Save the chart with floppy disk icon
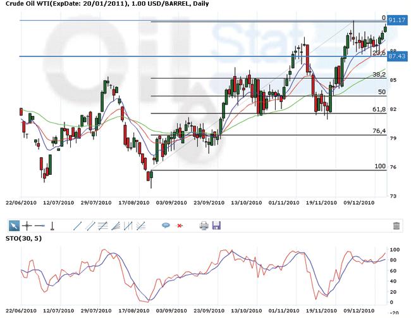The height and width of the screenshot is (318, 411). click(216, 225)
